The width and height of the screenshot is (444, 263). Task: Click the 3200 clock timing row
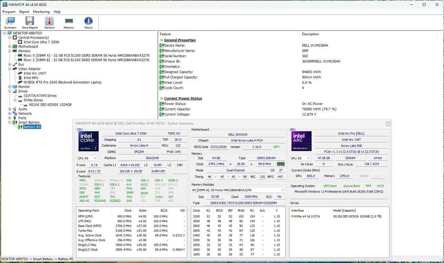pyautogui.click(x=239, y=216)
